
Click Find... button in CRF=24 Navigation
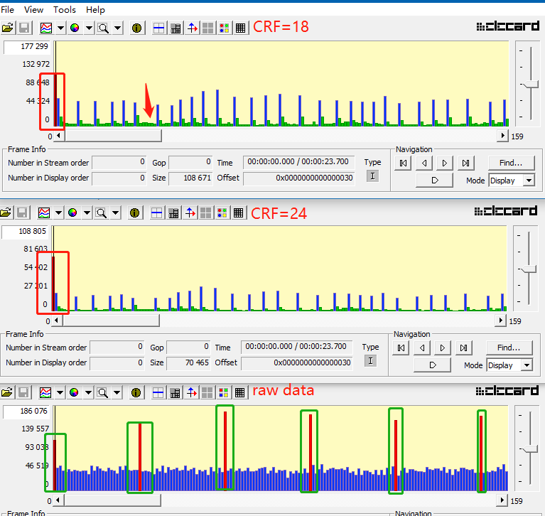tap(509, 348)
